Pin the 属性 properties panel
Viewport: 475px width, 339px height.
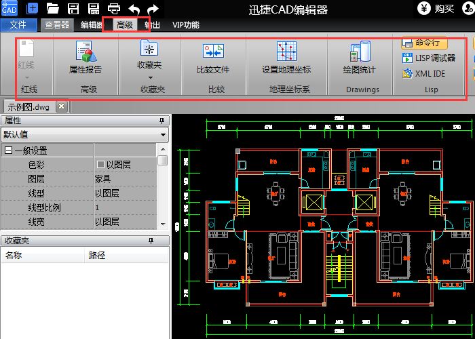[161, 121]
